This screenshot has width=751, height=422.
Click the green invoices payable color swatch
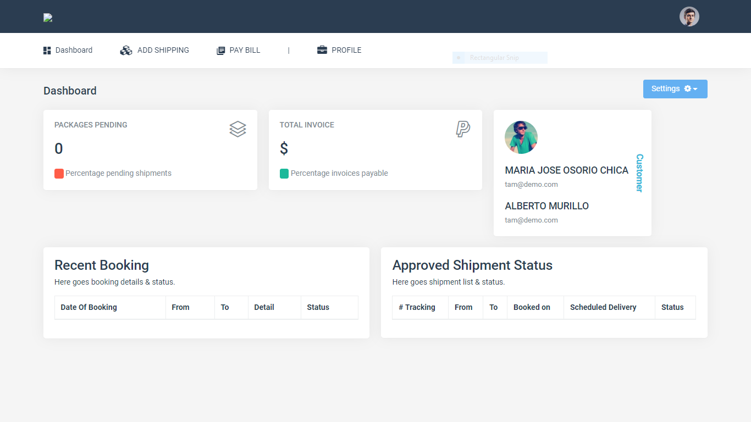point(284,174)
